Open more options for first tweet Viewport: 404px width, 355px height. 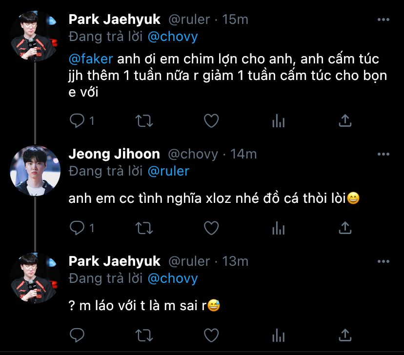384,20
